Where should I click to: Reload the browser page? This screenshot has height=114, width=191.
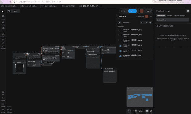(x=10, y=2)
